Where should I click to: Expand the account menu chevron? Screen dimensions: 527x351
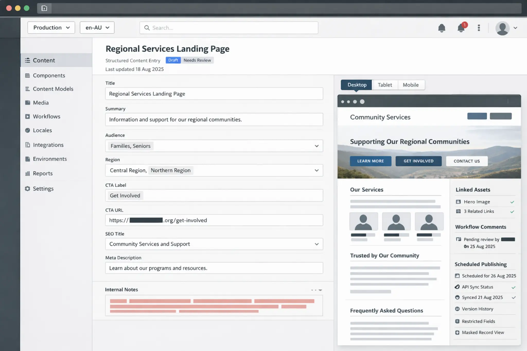(515, 28)
